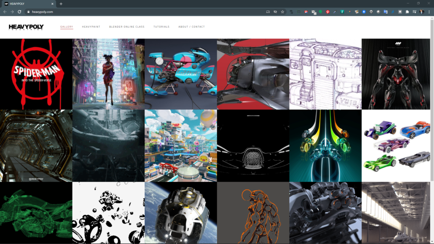Click the lock site information icon

click(x=28, y=12)
